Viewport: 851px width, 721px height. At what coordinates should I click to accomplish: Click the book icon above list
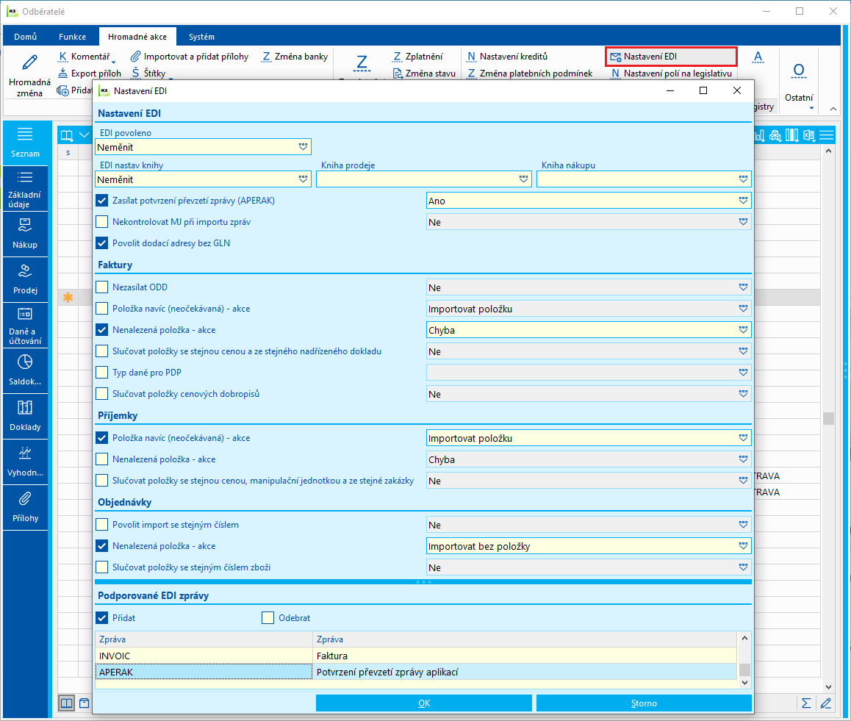[67, 135]
